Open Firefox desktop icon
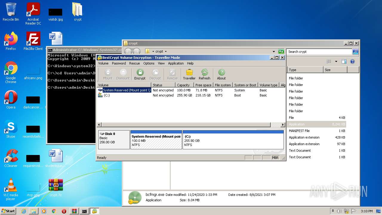The image size is (382, 215). click(x=11, y=41)
